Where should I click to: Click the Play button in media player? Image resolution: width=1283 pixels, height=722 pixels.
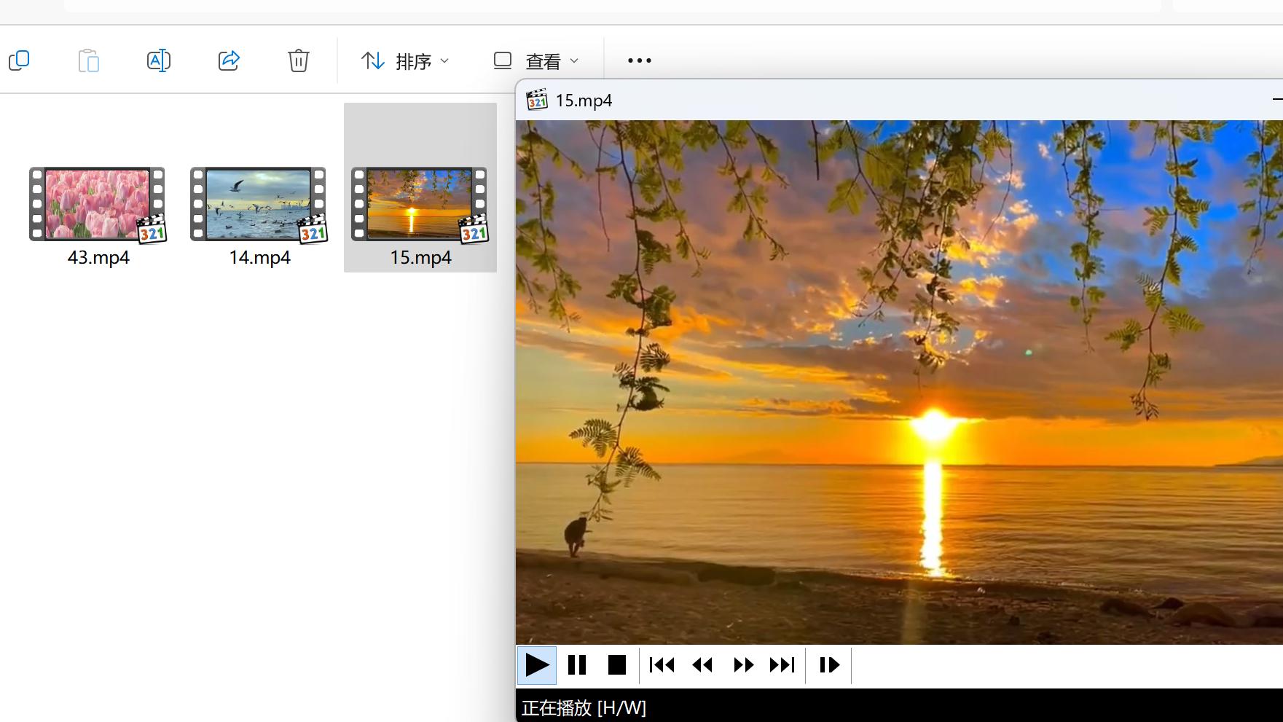(537, 664)
